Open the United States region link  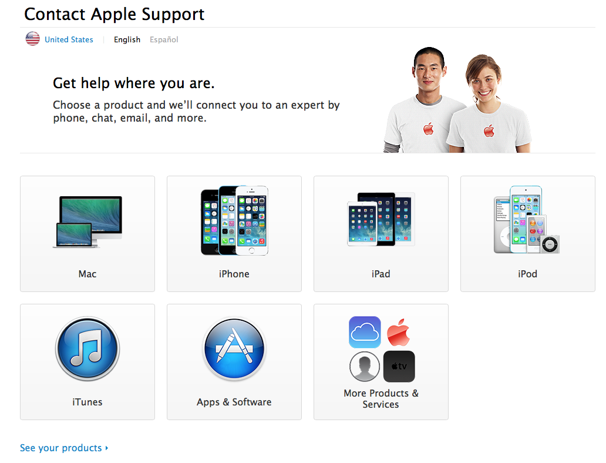pyautogui.click(x=69, y=39)
